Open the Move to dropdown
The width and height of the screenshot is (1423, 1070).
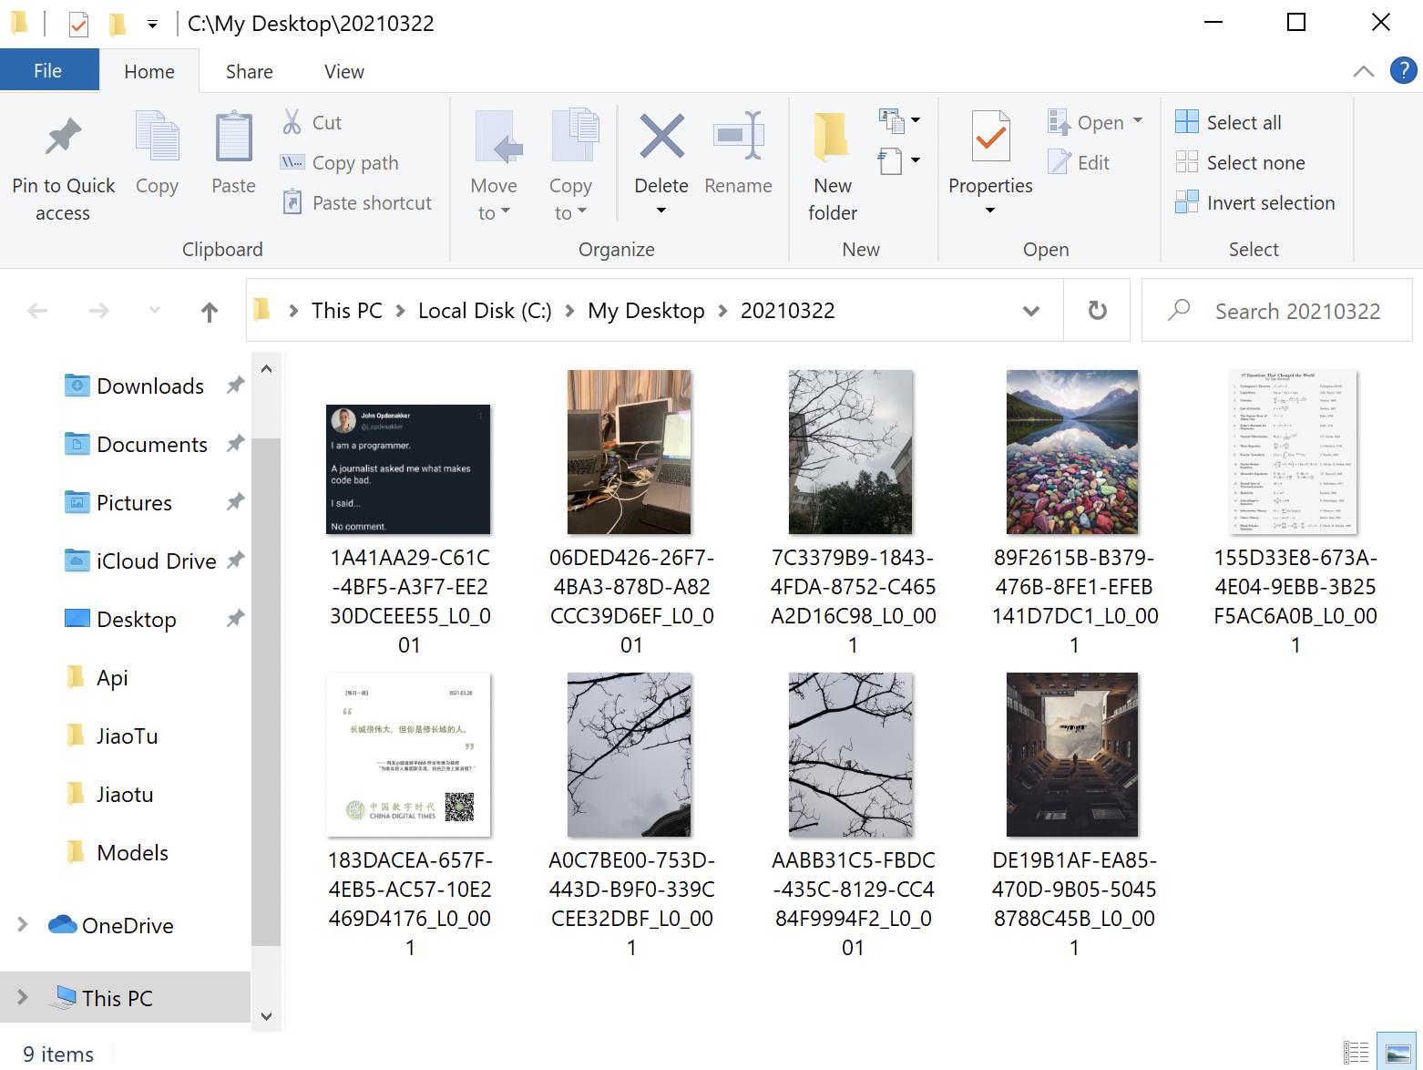[494, 164]
